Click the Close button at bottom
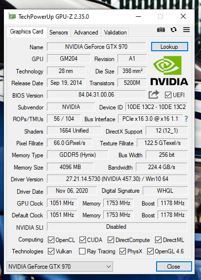 click(174, 267)
